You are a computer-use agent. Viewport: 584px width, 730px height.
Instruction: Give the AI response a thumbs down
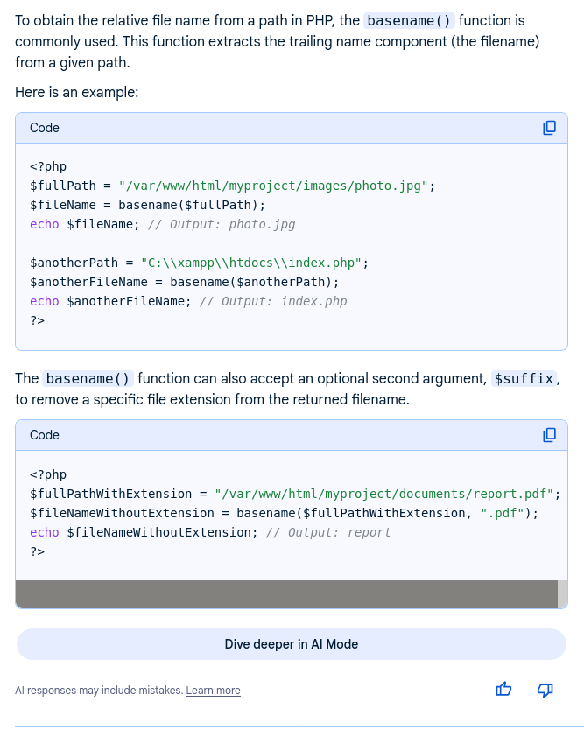pos(545,690)
